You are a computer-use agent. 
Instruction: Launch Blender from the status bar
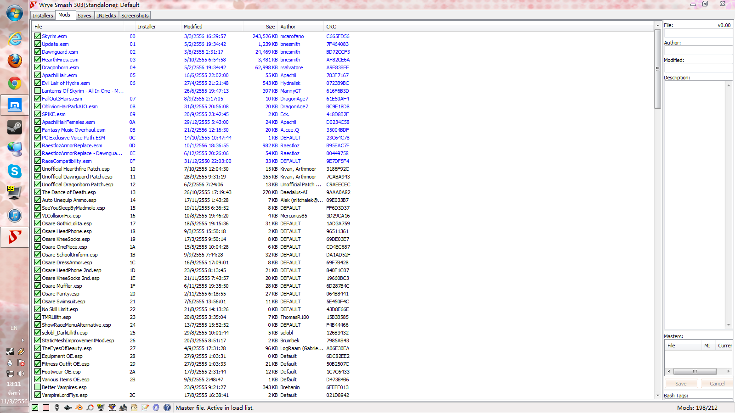[79, 407]
